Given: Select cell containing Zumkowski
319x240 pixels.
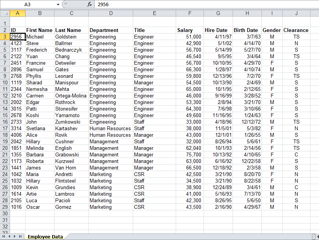Looking at the screenshot, I should (71, 122).
